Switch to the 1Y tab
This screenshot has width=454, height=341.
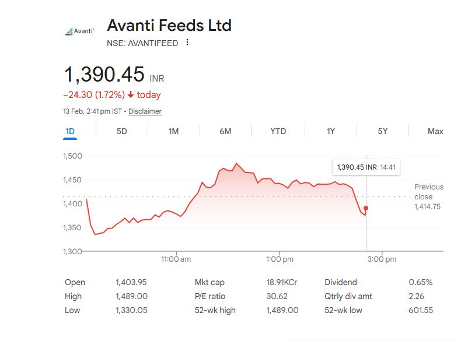330,131
